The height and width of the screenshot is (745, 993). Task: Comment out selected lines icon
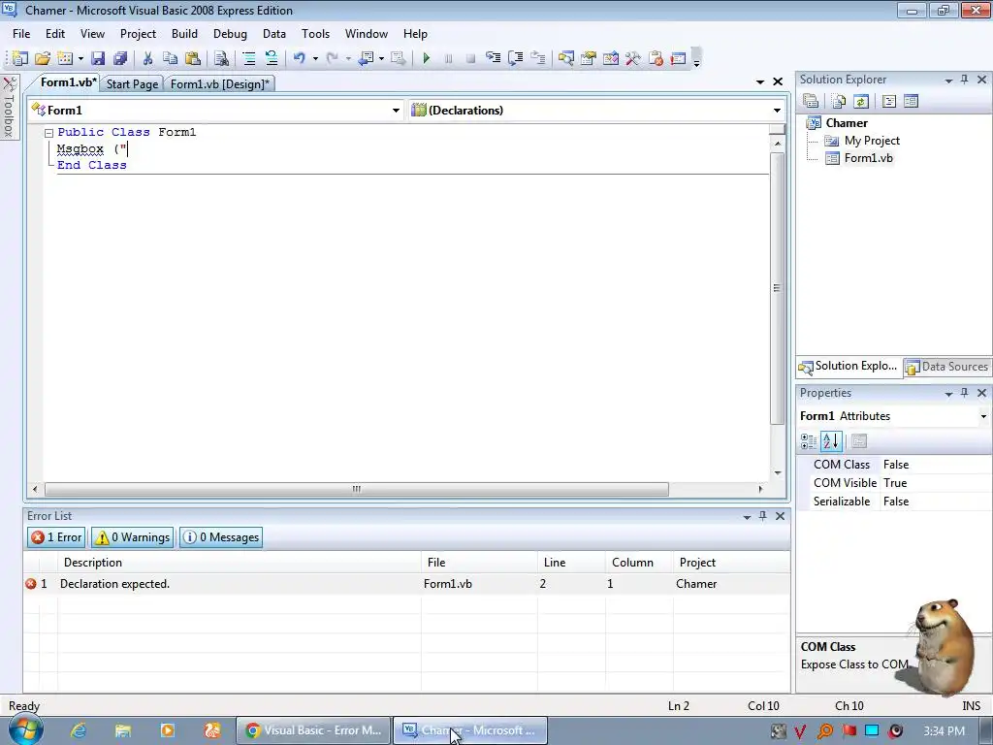(249, 58)
